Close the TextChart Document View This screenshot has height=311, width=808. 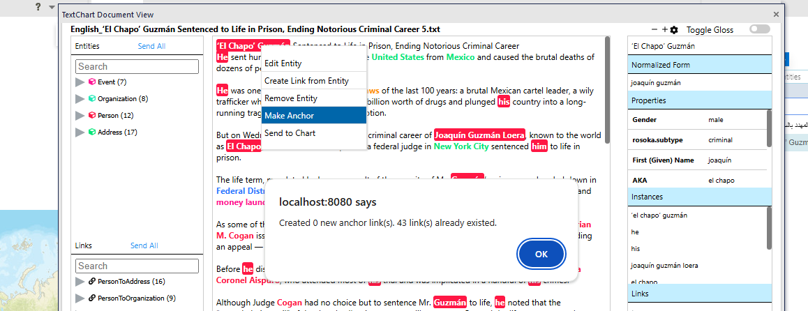click(x=776, y=15)
